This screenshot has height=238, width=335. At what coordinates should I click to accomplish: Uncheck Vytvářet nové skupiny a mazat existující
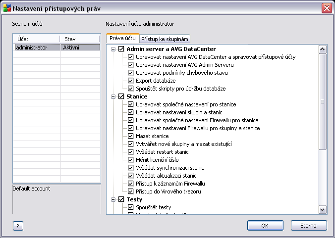pyautogui.click(x=130, y=144)
